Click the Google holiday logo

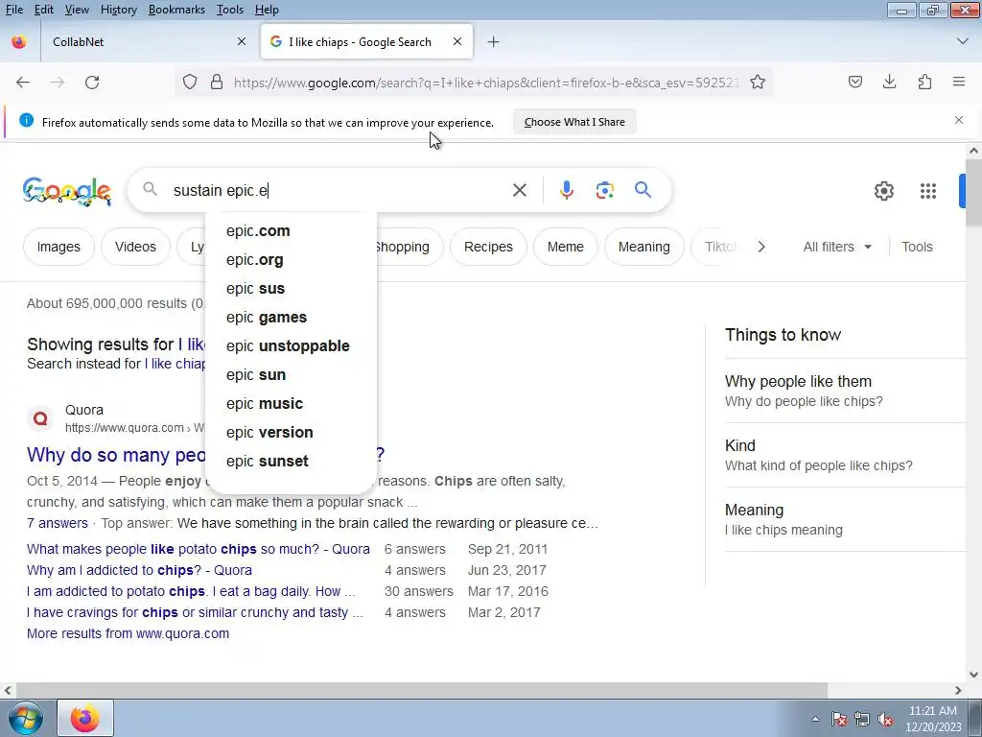[67, 191]
